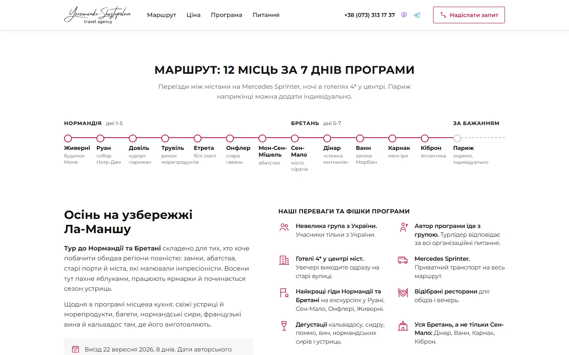Click the heading Осінь на узбережжі Ла-Маншу
The height and width of the screenshot is (355, 569).
(128, 222)
